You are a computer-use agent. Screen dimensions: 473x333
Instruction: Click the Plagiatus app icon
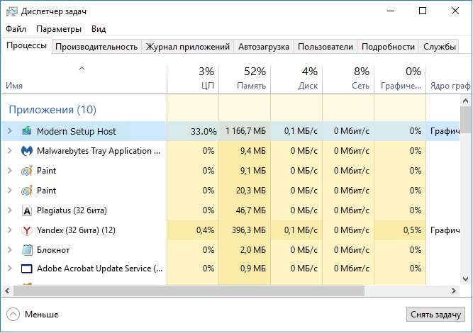tap(27, 210)
